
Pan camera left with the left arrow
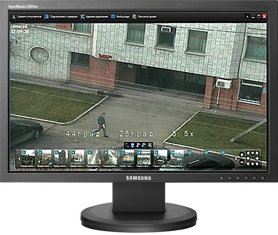point(248,159)
